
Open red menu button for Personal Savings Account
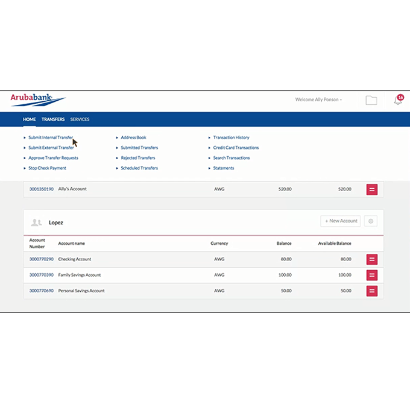coord(372,291)
